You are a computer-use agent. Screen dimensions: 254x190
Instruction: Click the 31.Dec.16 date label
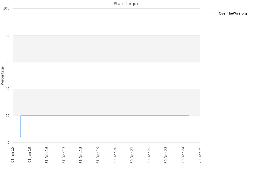47,155
